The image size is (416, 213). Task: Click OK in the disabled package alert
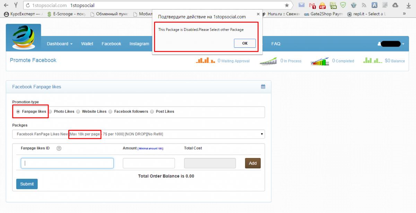coord(245,43)
